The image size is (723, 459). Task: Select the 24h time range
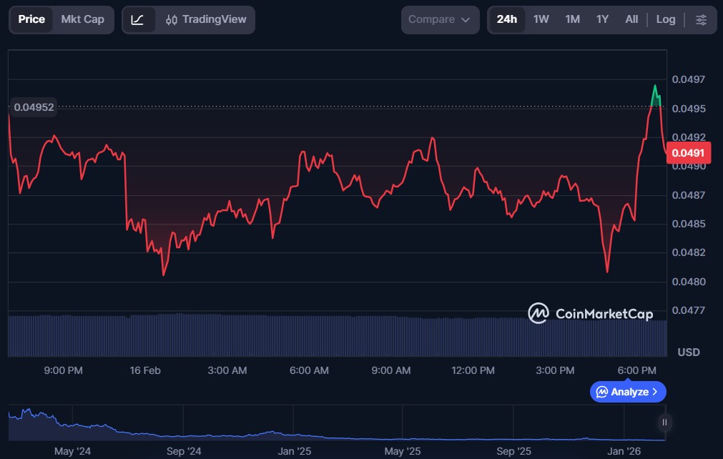coord(506,20)
